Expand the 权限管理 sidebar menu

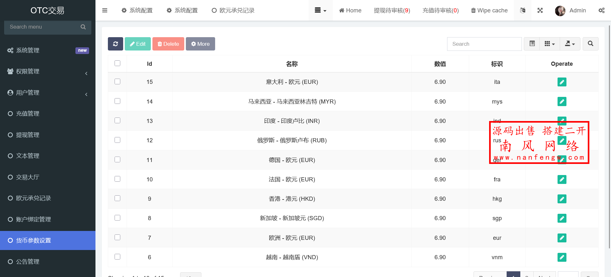tap(48, 71)
